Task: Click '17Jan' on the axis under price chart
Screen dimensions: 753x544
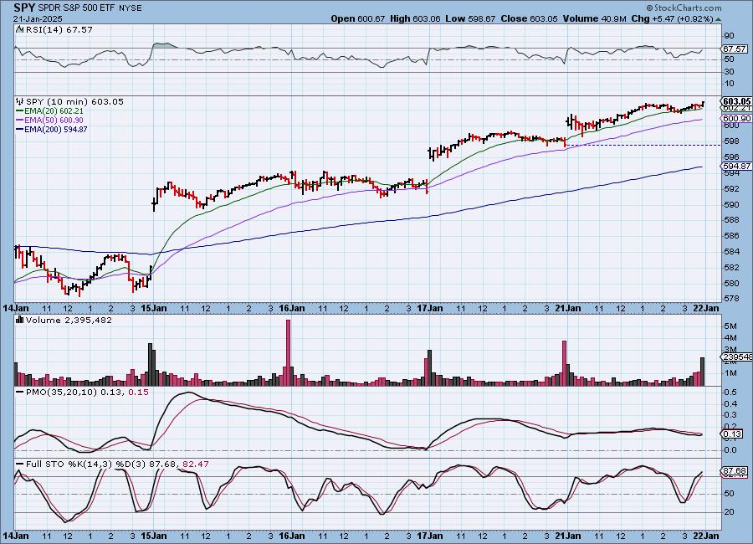Action: click(429, 308)
